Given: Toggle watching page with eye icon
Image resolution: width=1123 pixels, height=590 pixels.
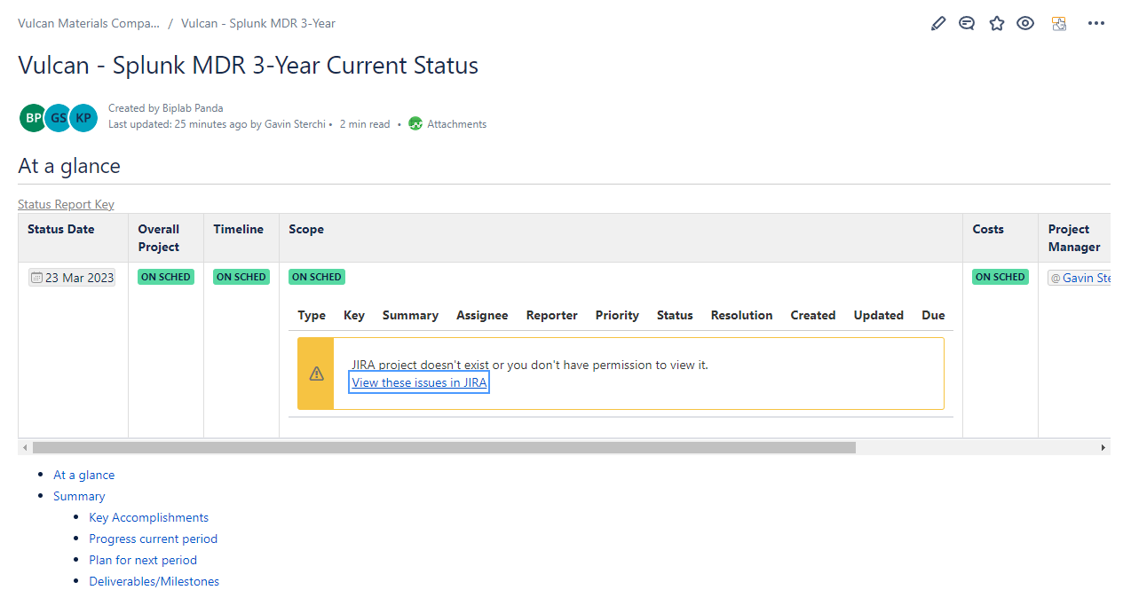Looking at the screenshot, I should (x=1025, y=24).
